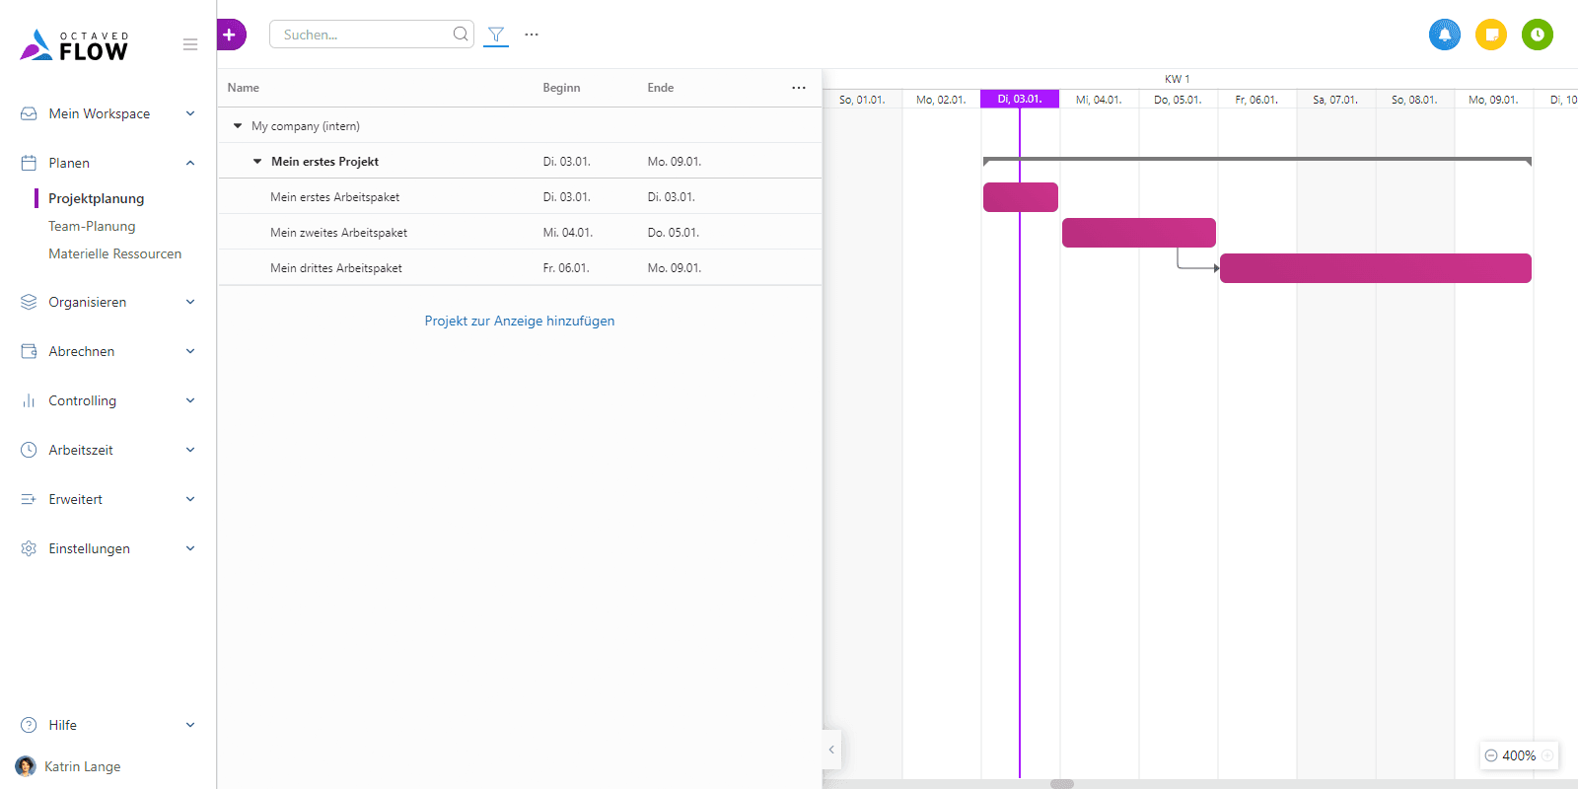Collapse the Mein erstes Projekt row
Image resolution: width=1578 pixels, height=789 pixels.
pos(257,162)
